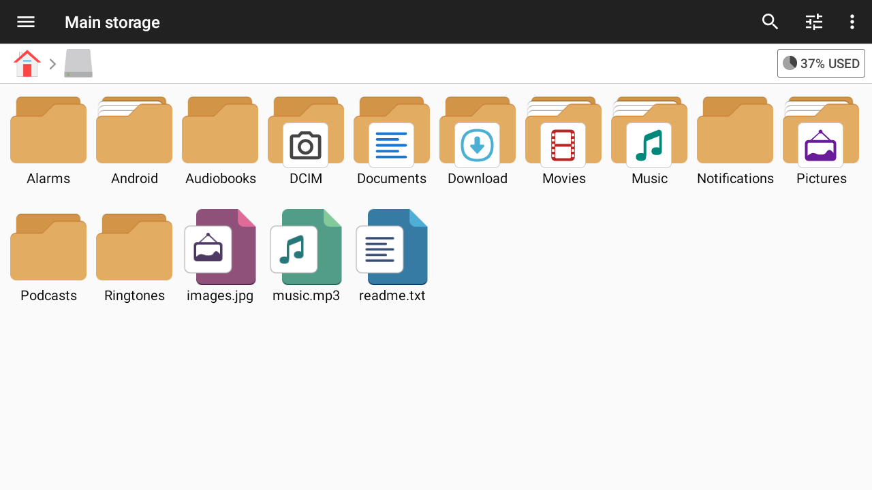This screenshot has width=872, height=490.
Task: Open the view settings sliders icon
Action: [813, 22]
